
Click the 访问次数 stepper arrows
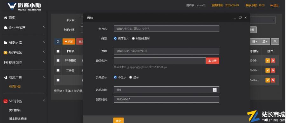click(x=215, y=90)
